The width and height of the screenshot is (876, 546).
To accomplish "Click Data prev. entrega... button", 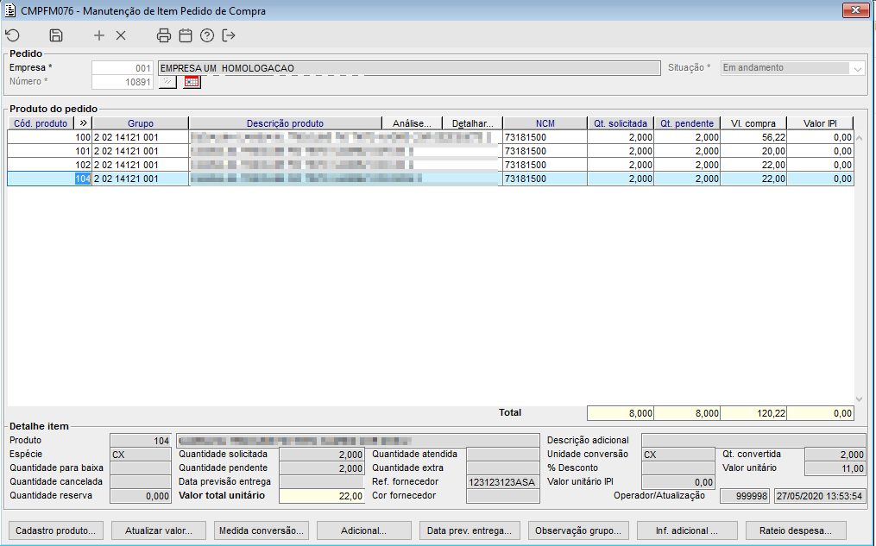I will (x=470, y=530).
